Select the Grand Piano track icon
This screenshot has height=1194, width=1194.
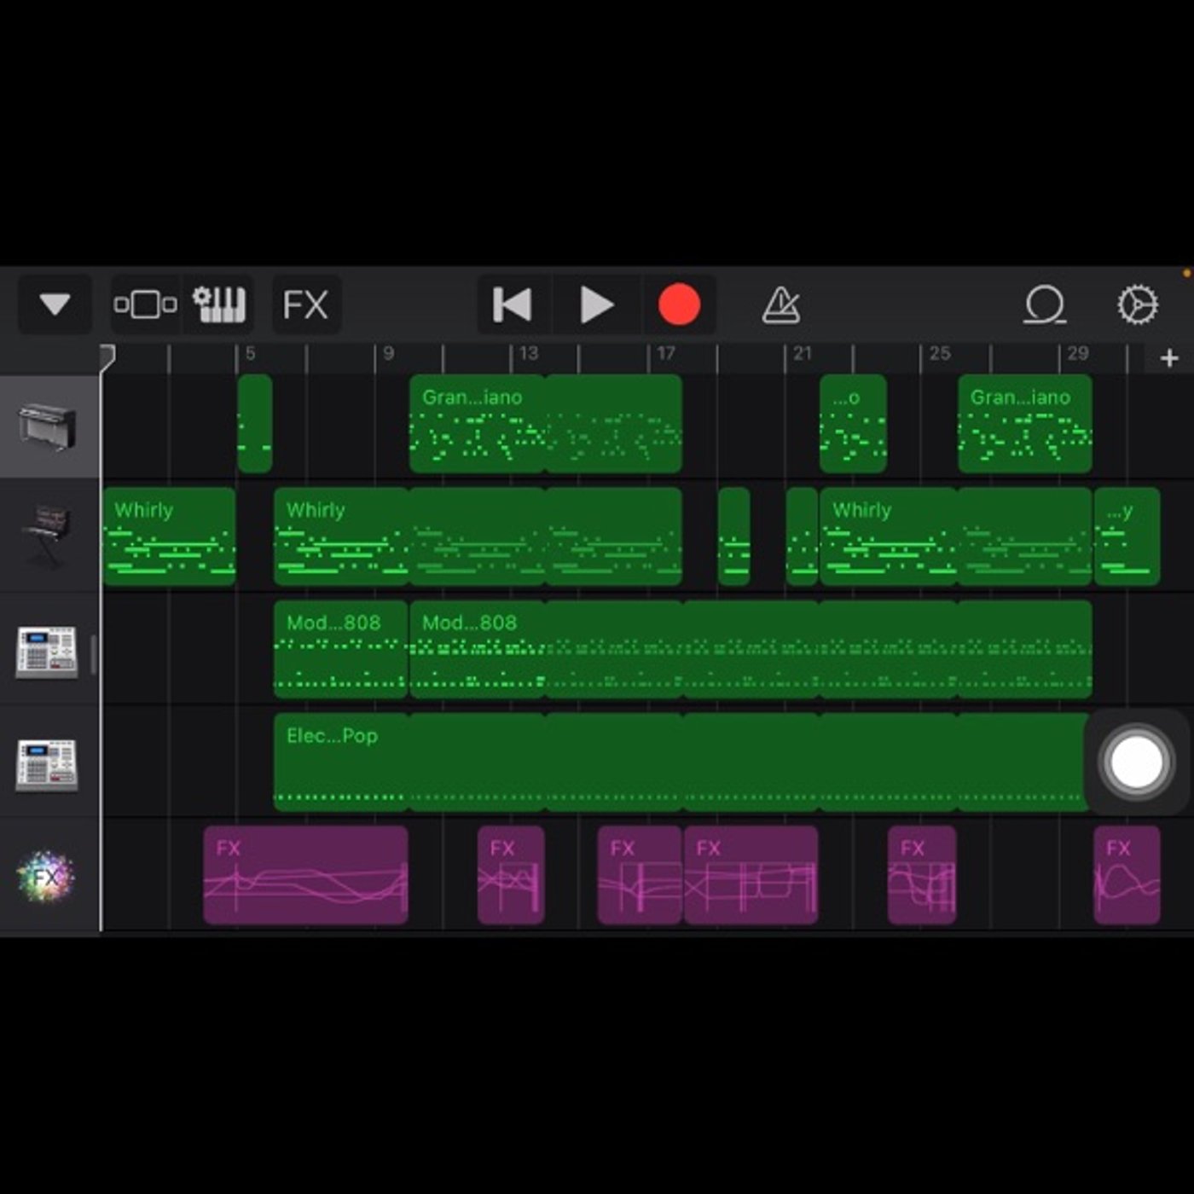tap(48, 426)
